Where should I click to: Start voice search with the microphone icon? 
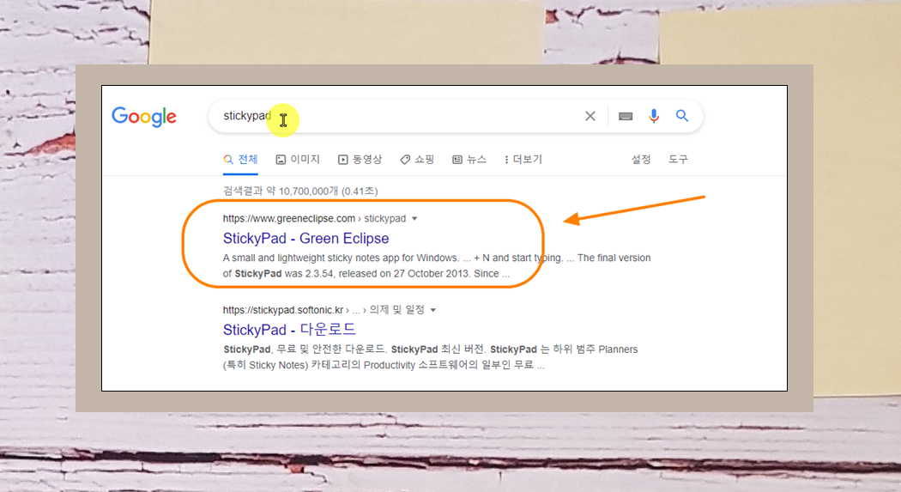(x=654, y=116)
